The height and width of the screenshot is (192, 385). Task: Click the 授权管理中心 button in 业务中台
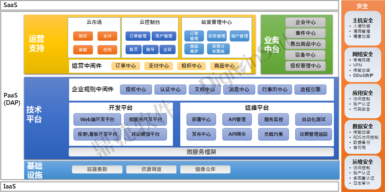[x=305, y=66]
